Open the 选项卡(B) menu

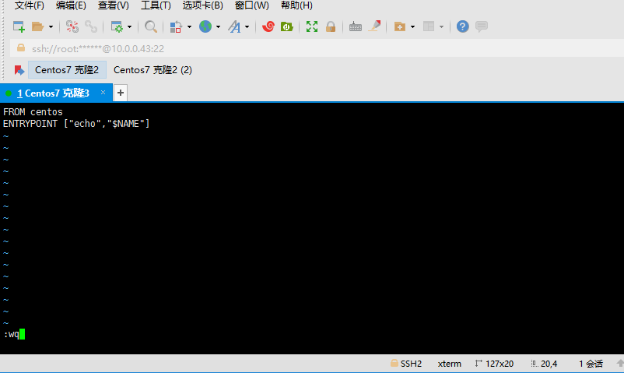(x=203, y=5)
